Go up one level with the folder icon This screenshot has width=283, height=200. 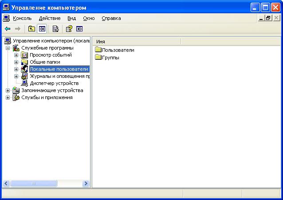pos(31,29)
